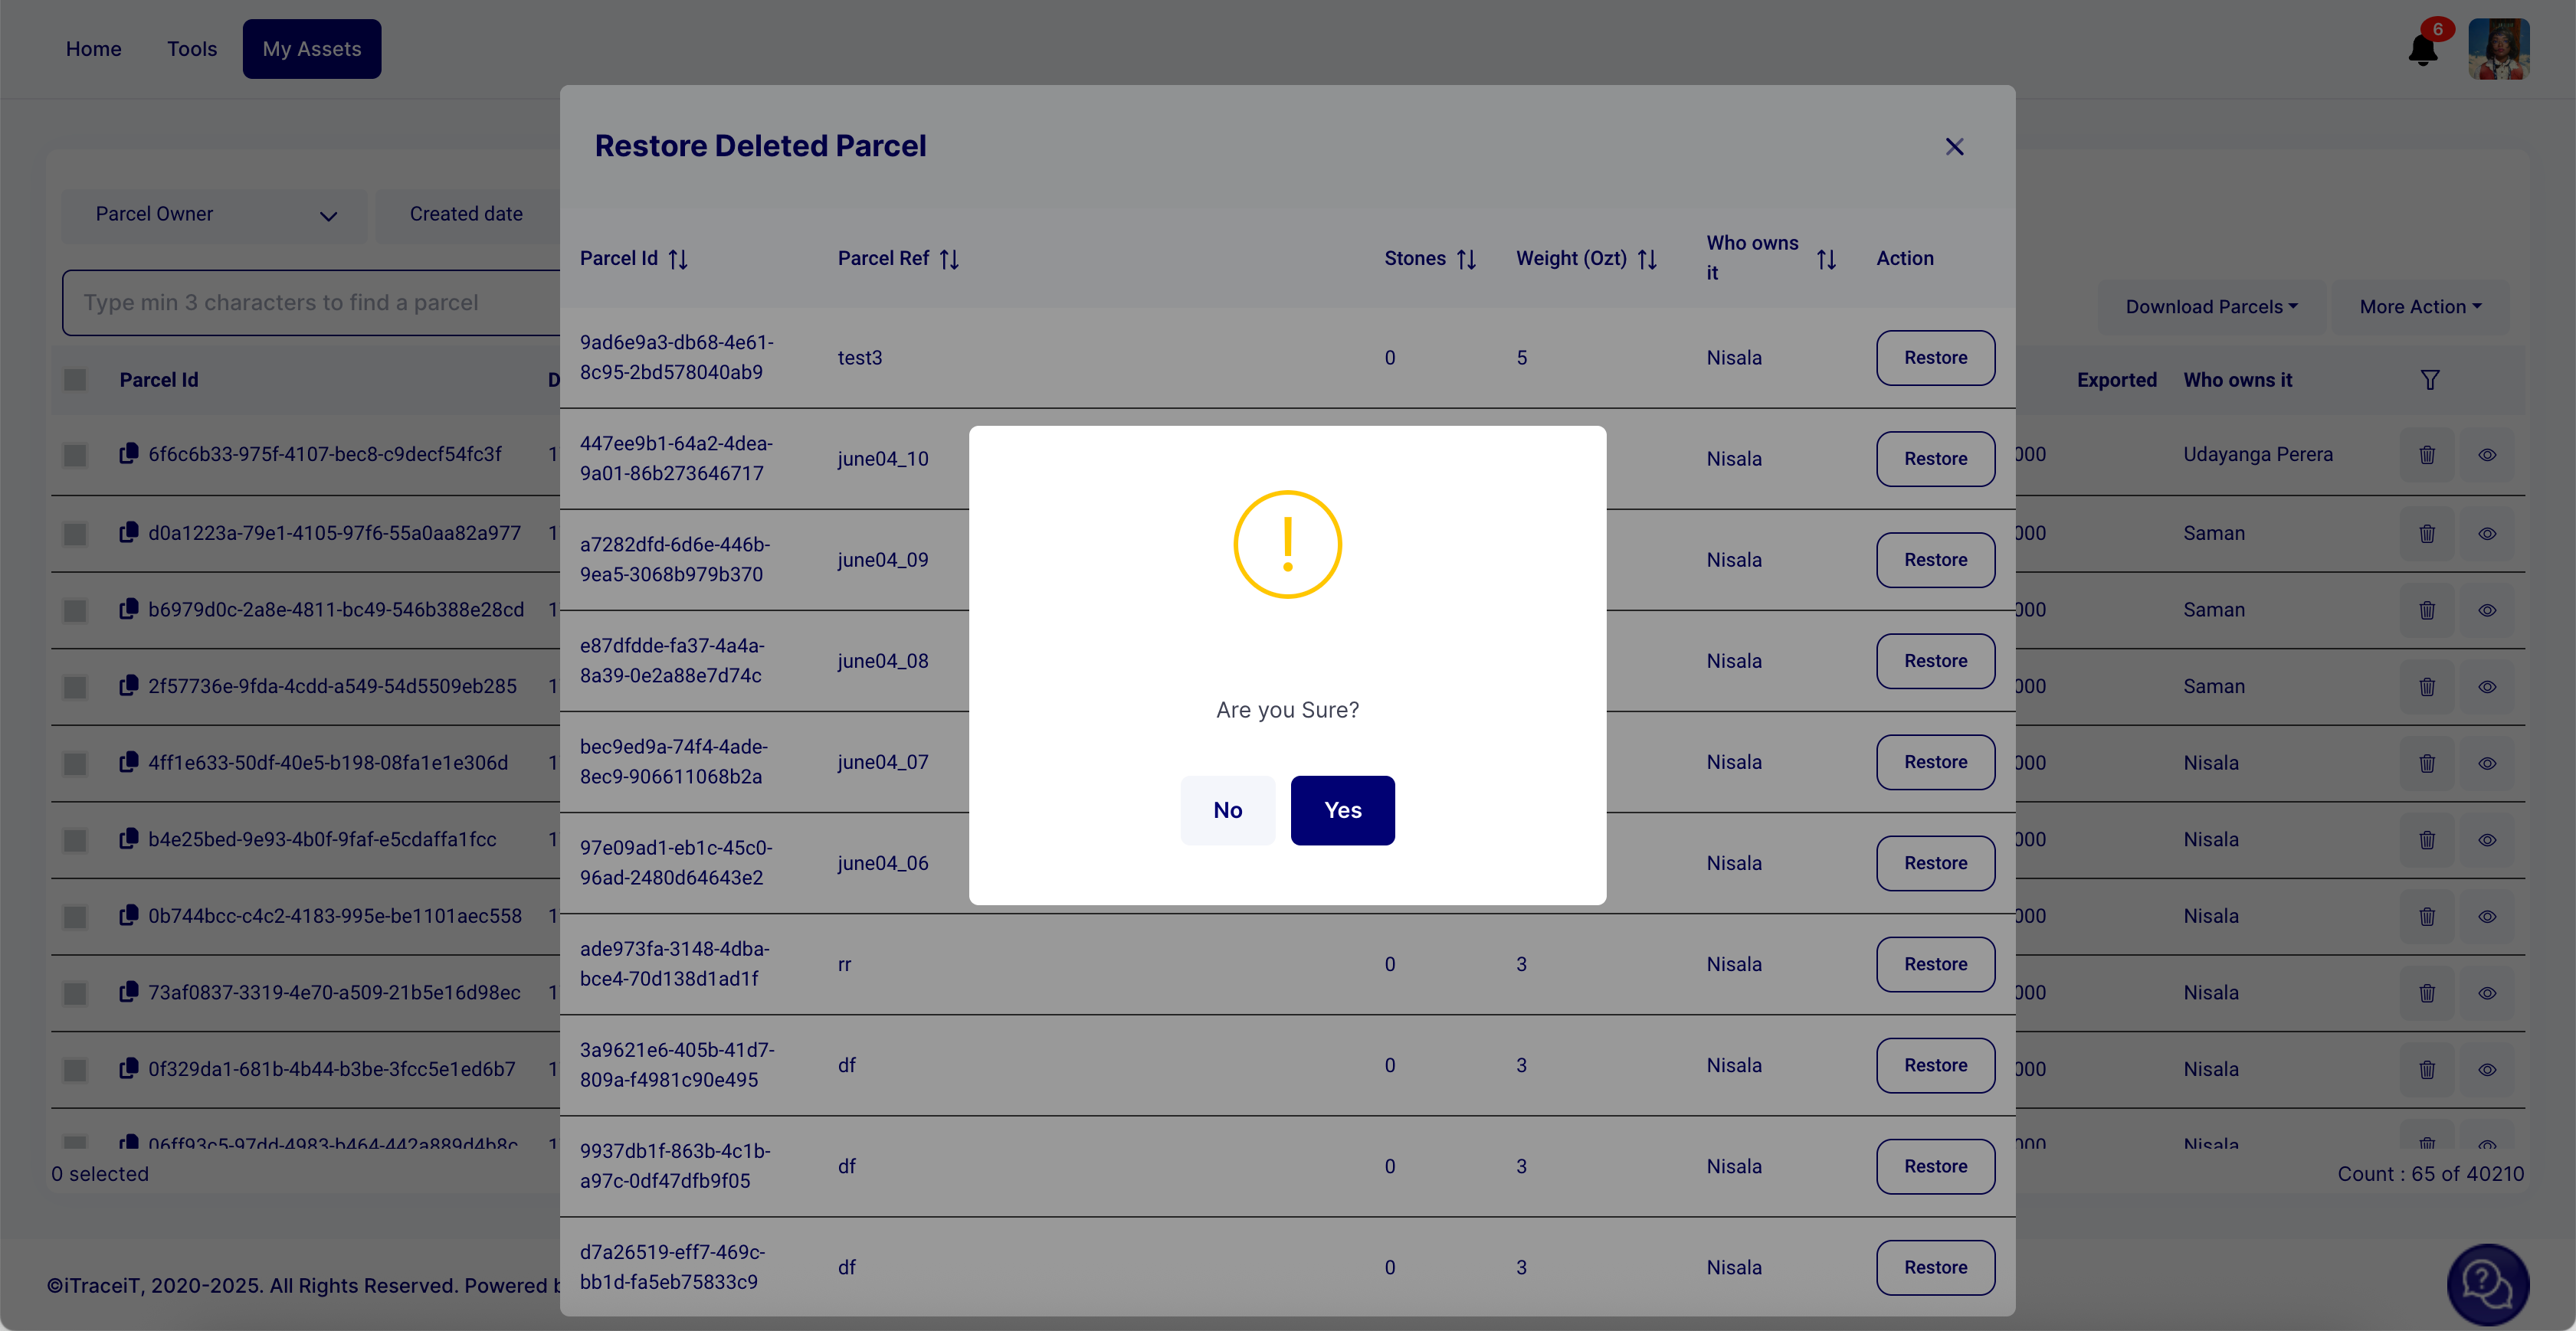Sort by Weight (Ozt) arrows icon
This screenshot has height=1331, width=2576.
[1647, 260]
